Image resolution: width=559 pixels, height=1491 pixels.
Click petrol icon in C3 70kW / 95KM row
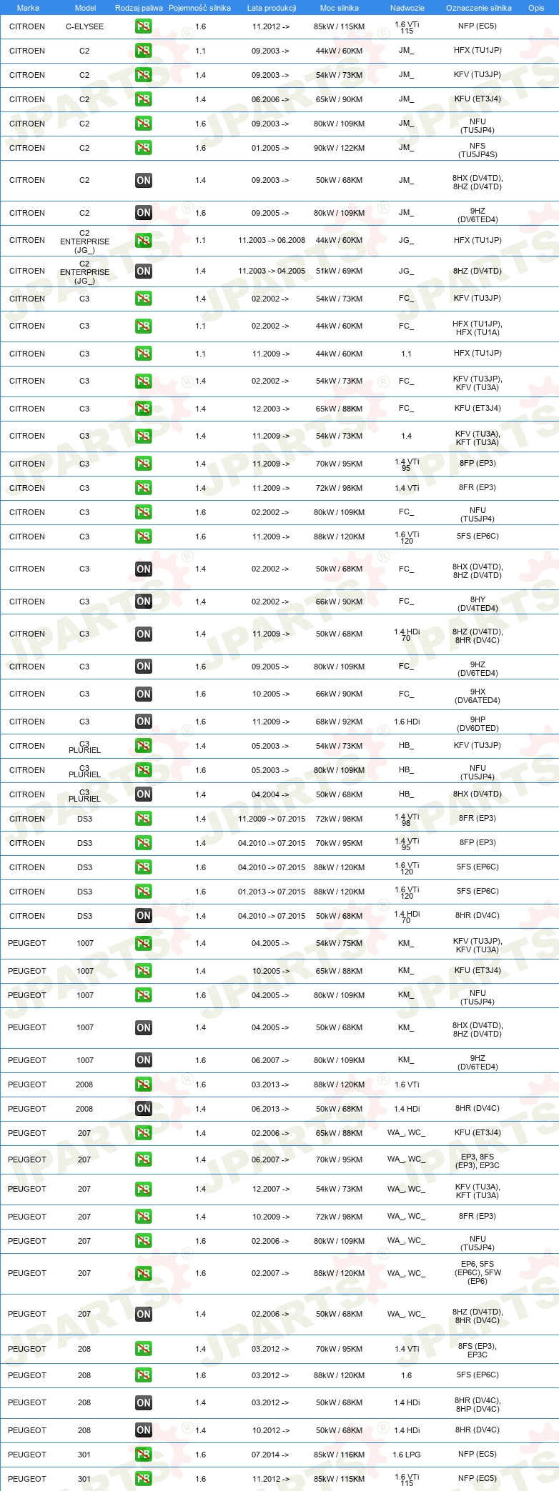(x=143, y=464)
